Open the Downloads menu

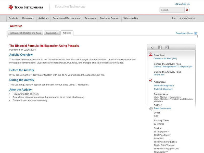[28, 18]
